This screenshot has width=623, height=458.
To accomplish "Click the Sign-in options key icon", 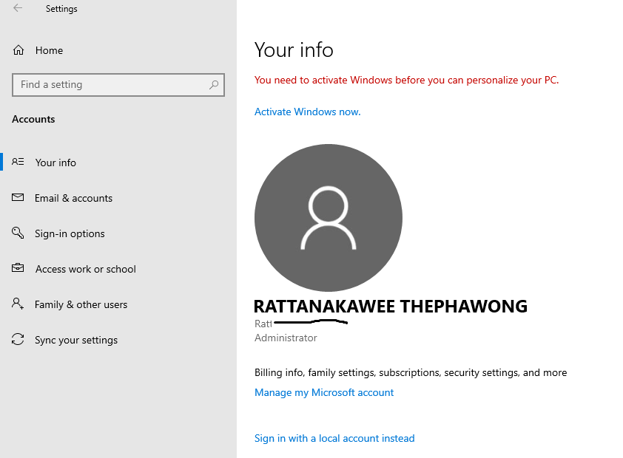I will pos(18,233).
